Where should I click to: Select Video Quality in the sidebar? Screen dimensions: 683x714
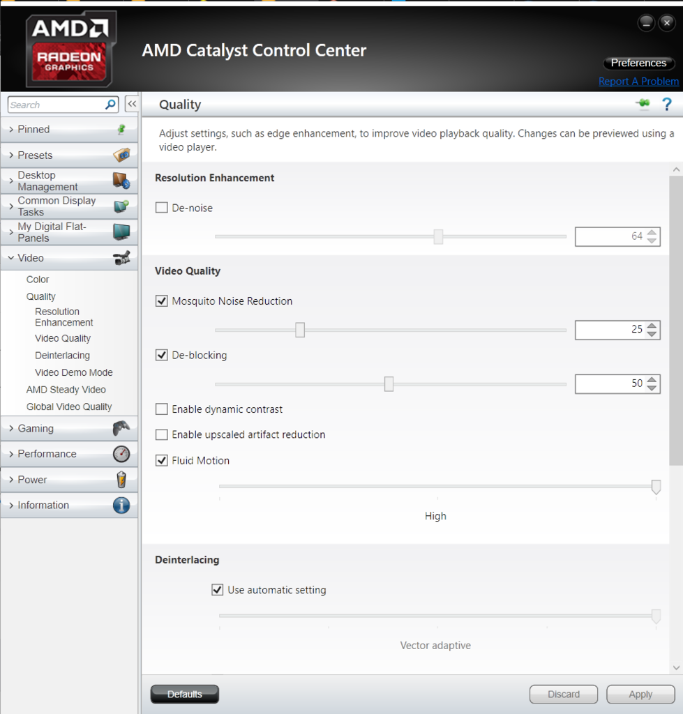click(x=63, y=338)
